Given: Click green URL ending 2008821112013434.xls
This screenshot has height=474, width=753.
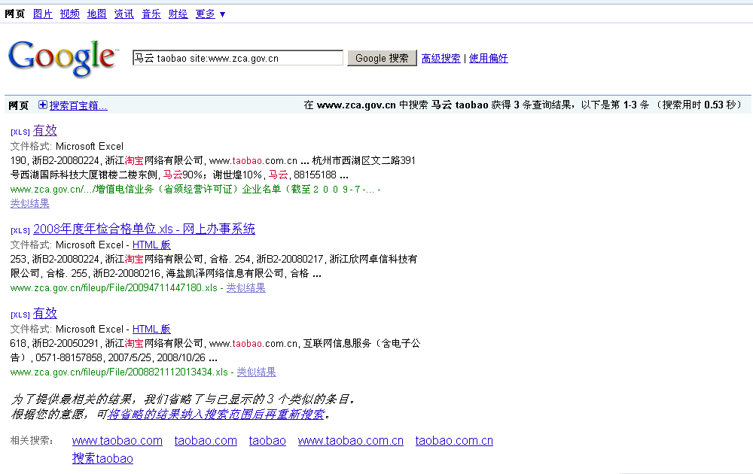Looking at the screenshot, I should pyautogui.click(x=119, y=372).
